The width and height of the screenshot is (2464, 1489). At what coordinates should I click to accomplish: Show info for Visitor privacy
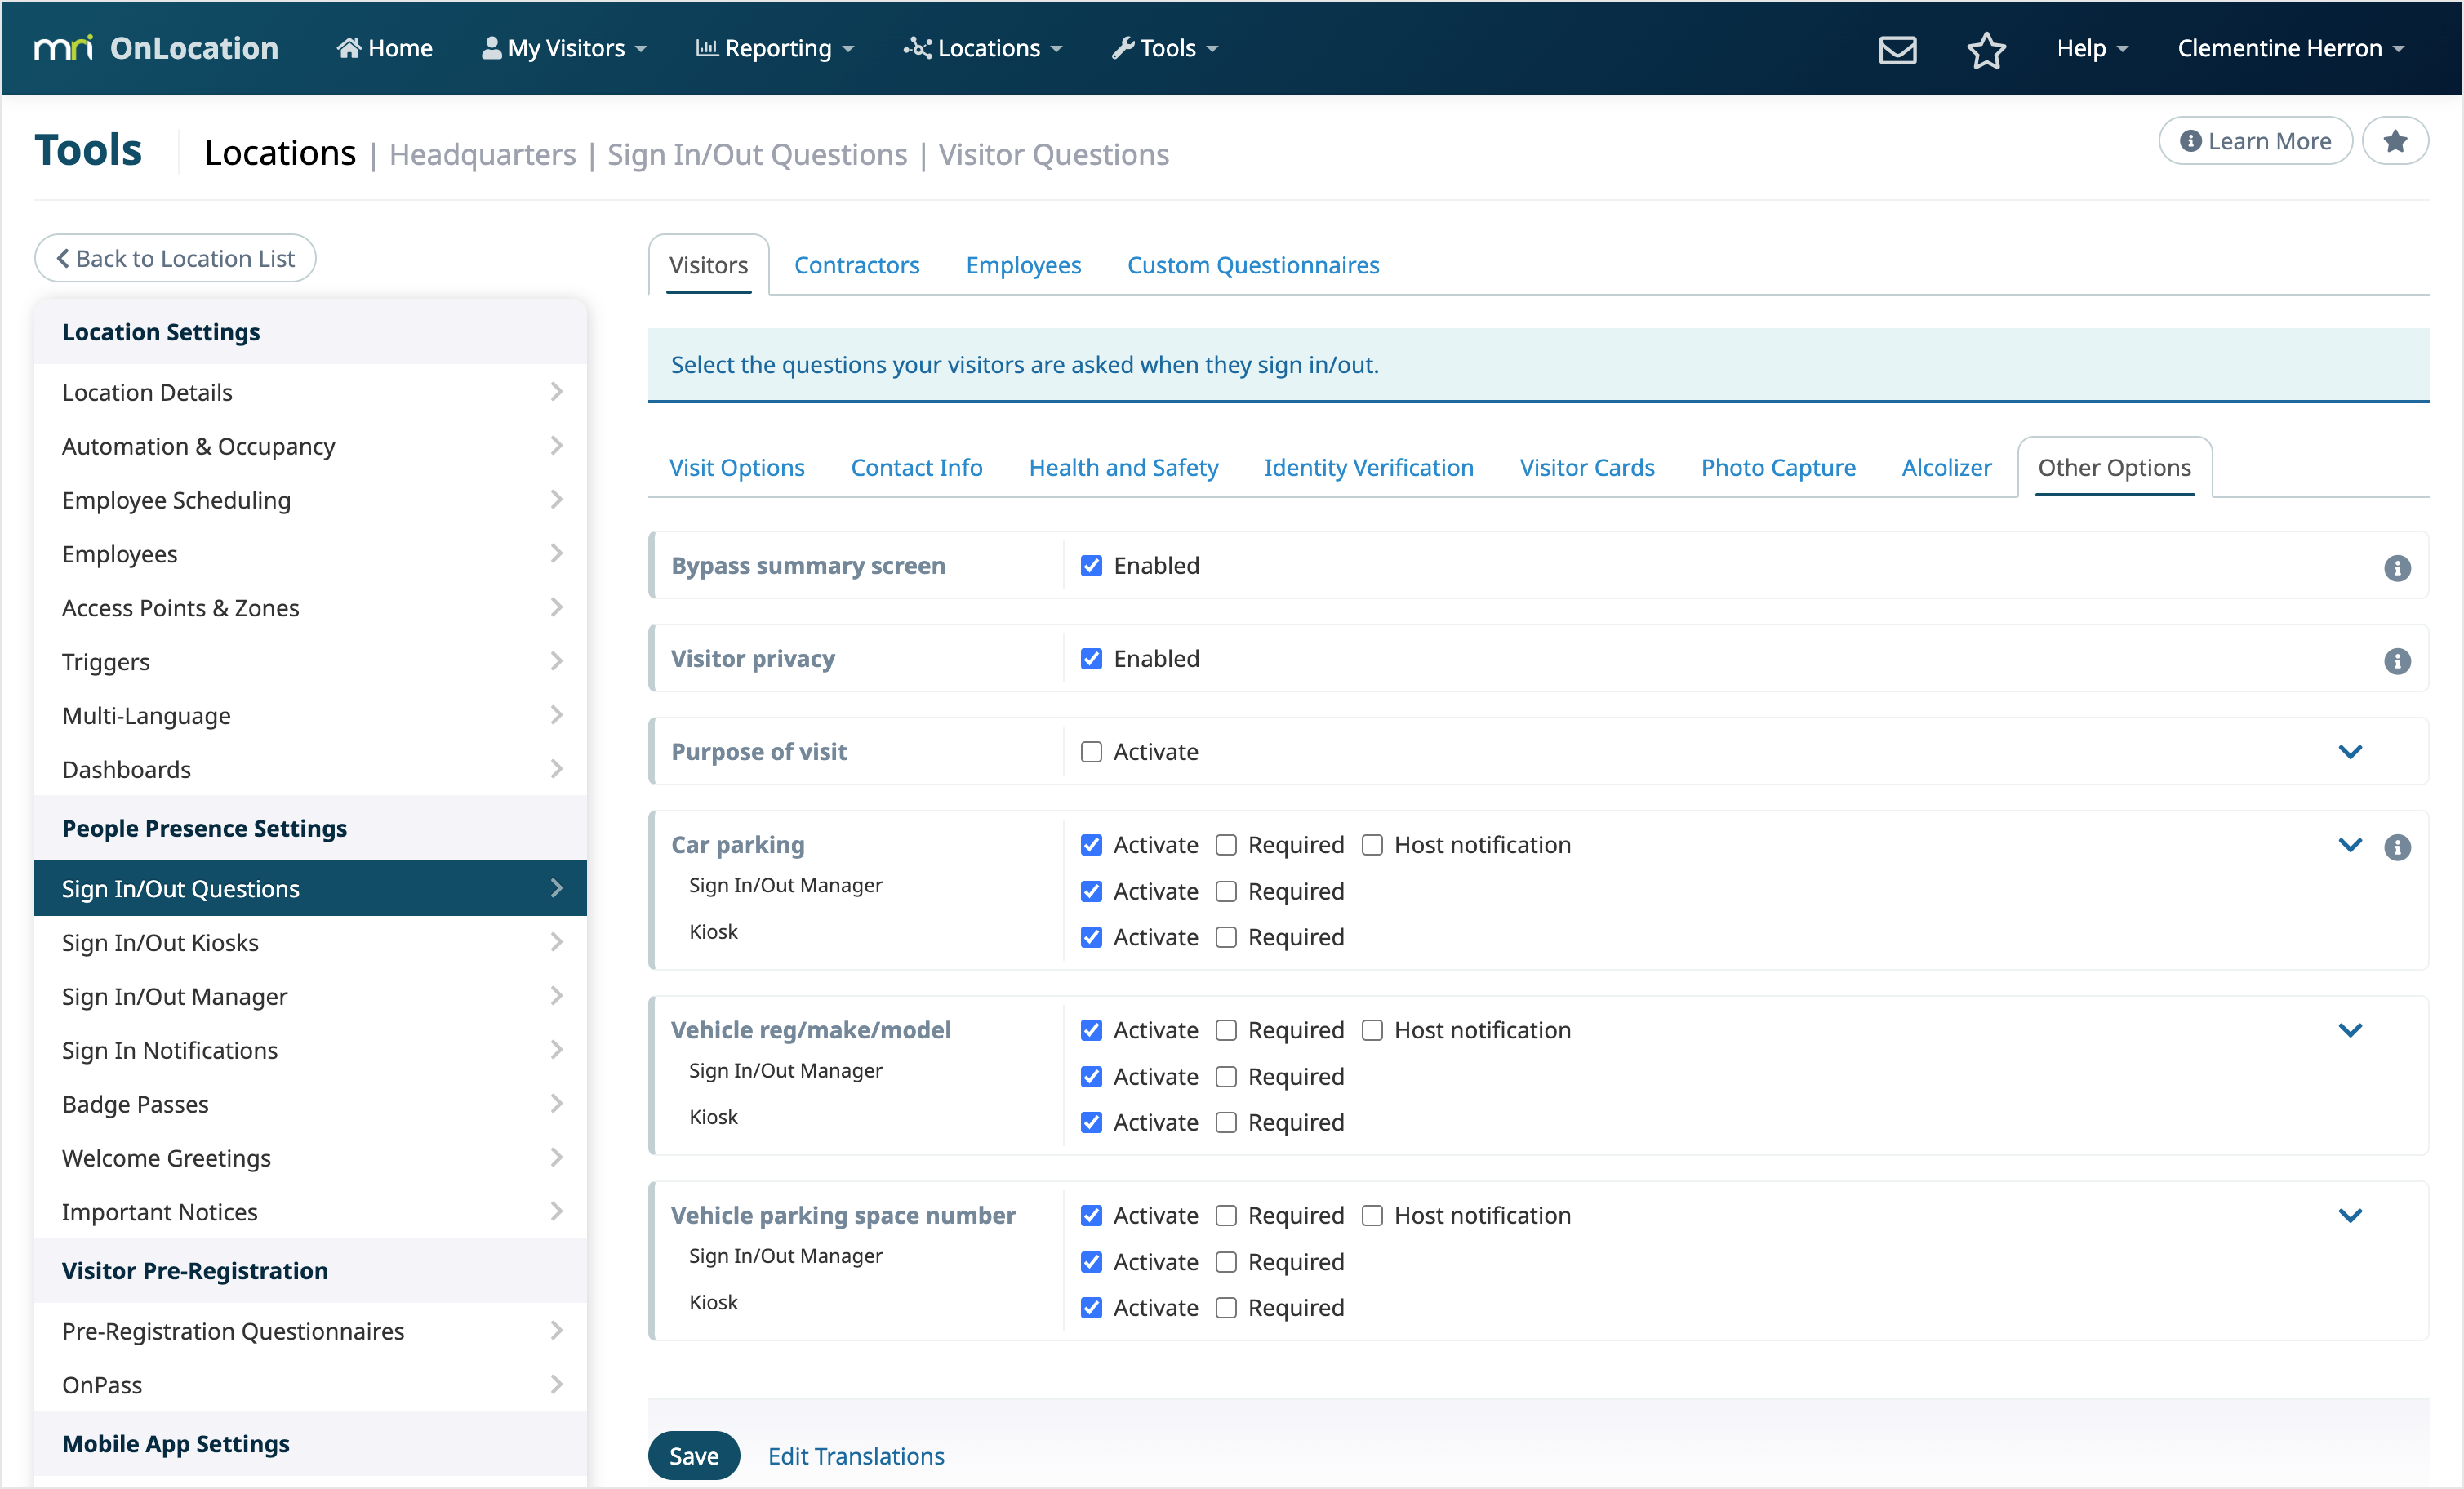pos(2396,660)
